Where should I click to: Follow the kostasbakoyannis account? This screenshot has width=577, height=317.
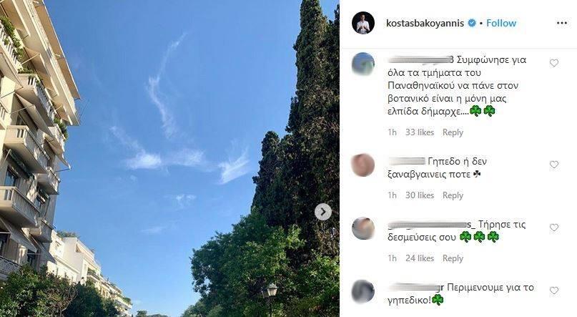point(501,23)
